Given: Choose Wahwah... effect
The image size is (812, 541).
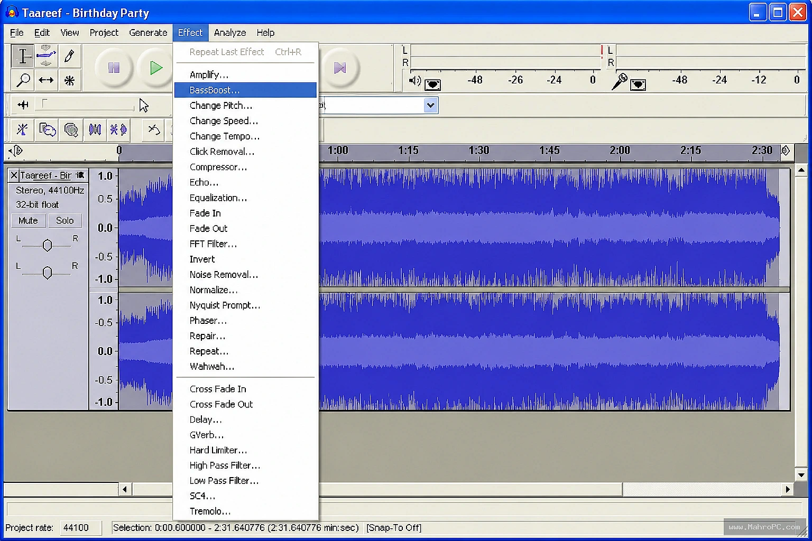Looking at the screenshot, I should tap(245, 366).
